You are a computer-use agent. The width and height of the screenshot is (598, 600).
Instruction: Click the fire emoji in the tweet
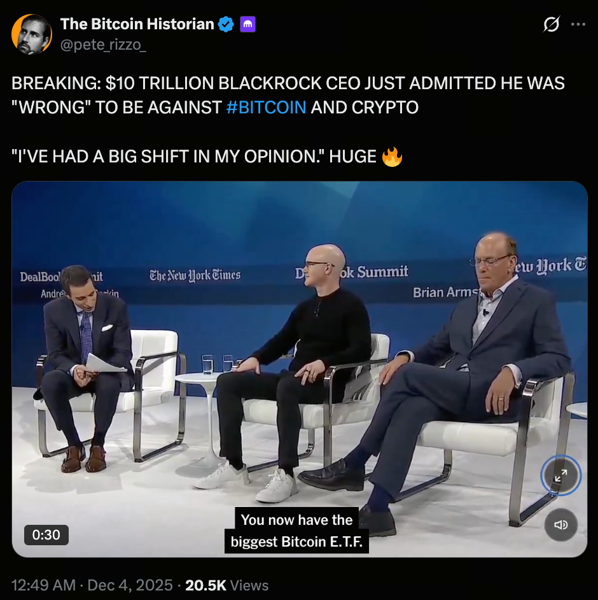point(392,157)
